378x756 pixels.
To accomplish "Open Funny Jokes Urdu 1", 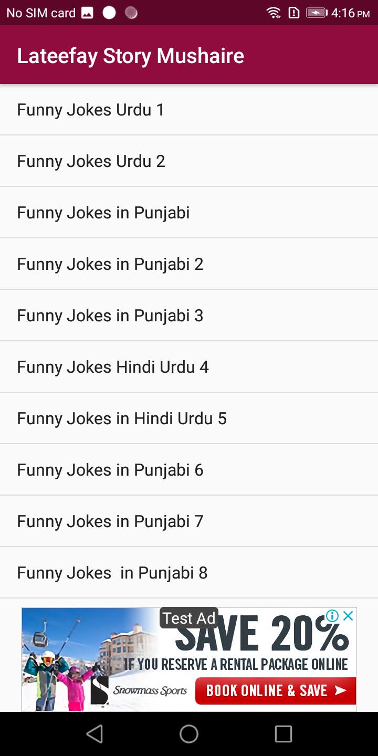I will click(189, 110).
